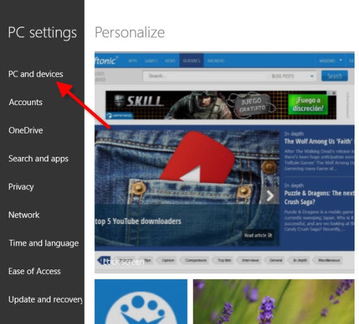This screenshot has width=359, height=324.
Task: Open PC and devices settings
Action: click(x=36, y=74)
